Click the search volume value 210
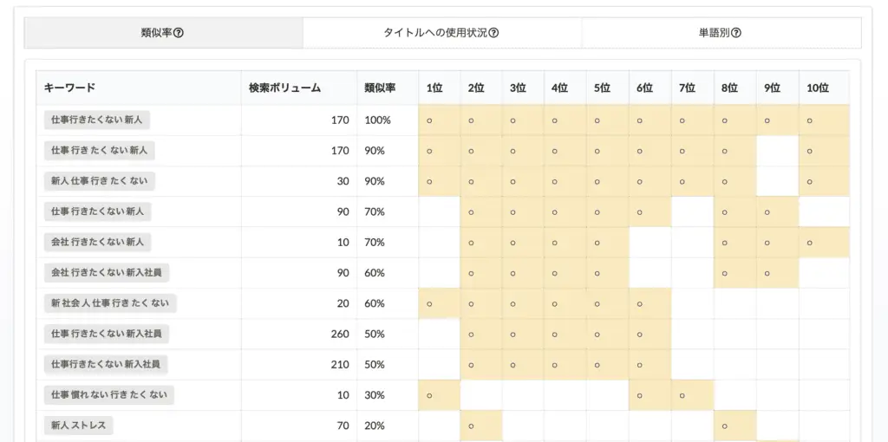888x442 pixels. pos(340,365)
